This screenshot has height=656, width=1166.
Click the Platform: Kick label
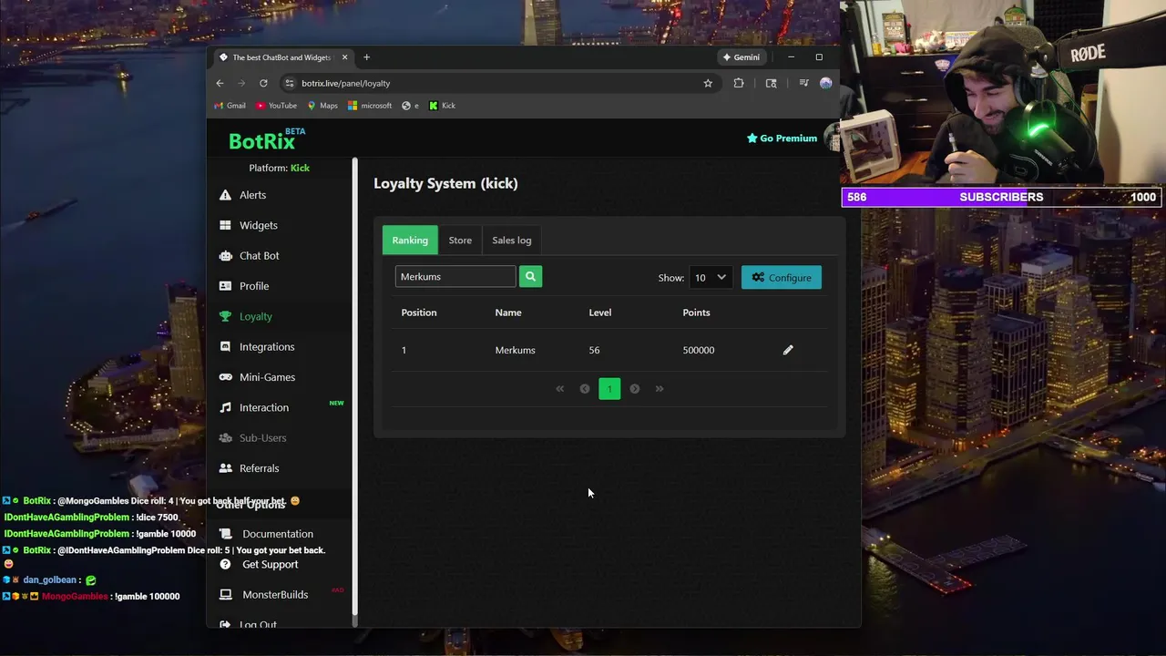(x=280, y=168)
